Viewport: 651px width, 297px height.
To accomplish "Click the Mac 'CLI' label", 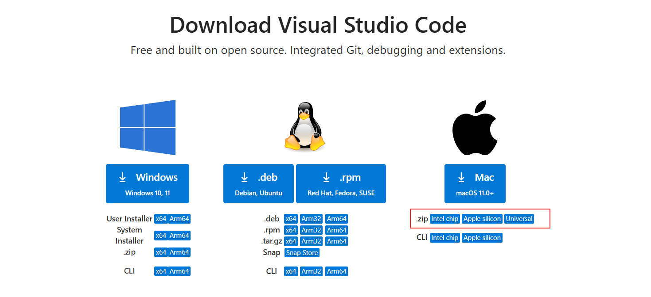I will (x=422, y=237).
